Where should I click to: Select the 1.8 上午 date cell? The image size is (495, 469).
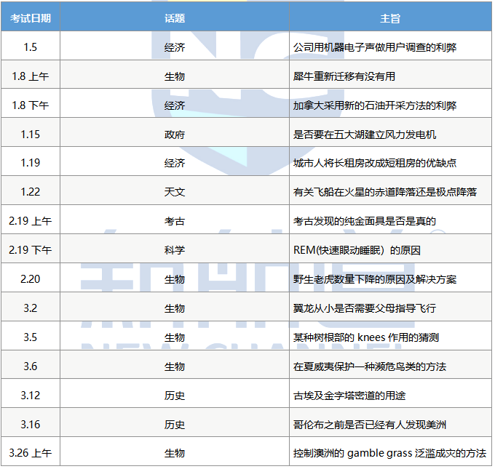coord(31,76)
